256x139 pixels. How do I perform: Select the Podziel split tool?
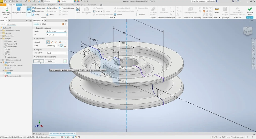[x=118, y=14]
